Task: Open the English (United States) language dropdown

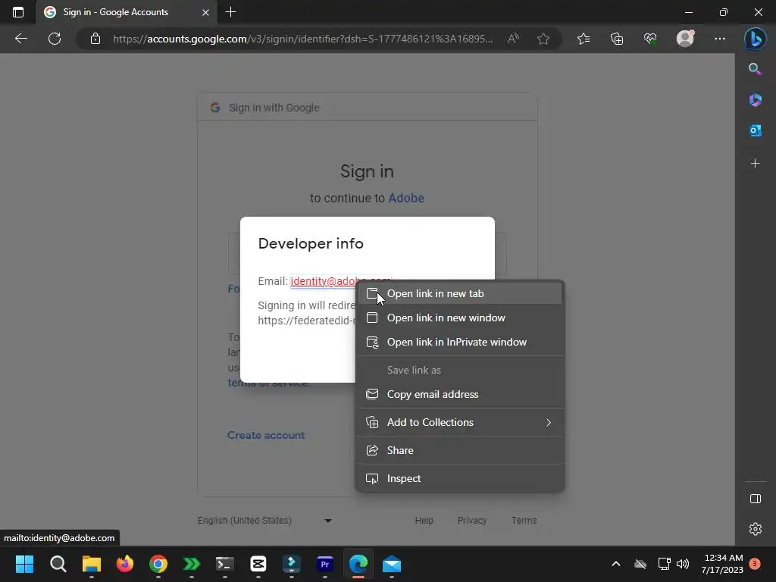Action: tap(264, 520)
